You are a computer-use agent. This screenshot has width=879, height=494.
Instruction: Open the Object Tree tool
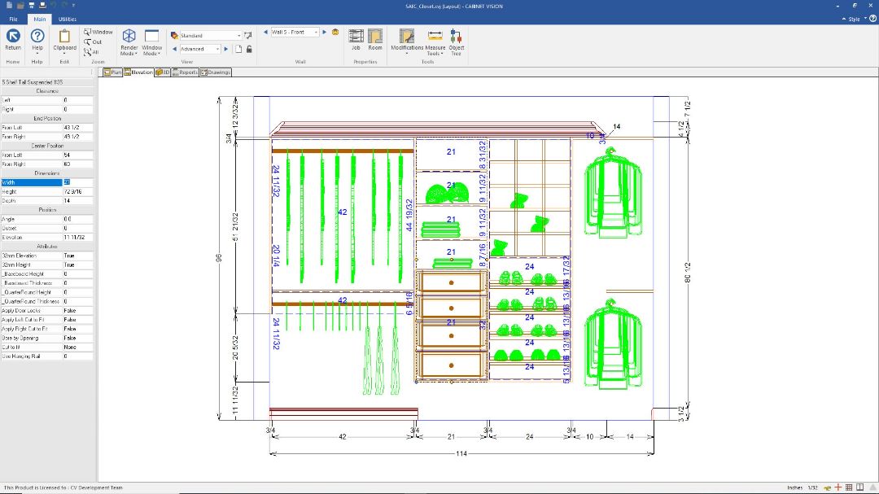(x=457, y=38)
